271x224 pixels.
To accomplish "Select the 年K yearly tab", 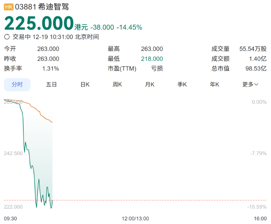I will [x=214, y=85].
